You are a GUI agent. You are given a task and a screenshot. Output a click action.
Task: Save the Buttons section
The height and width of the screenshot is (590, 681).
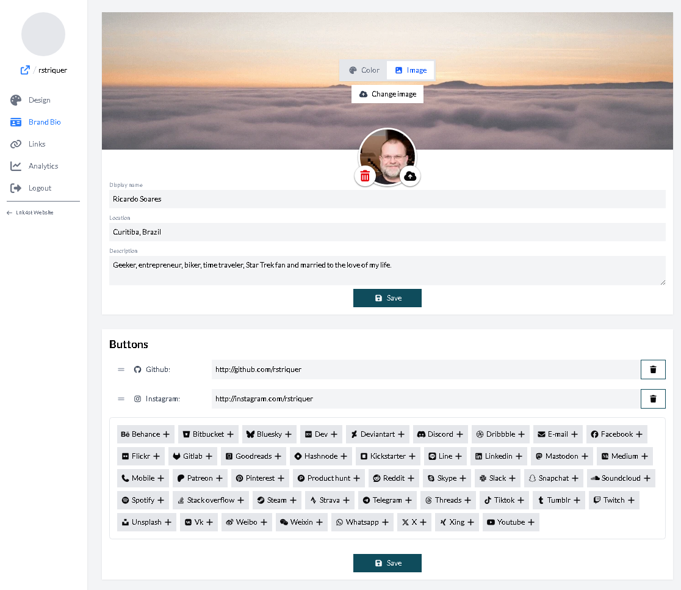coord(387,563)
